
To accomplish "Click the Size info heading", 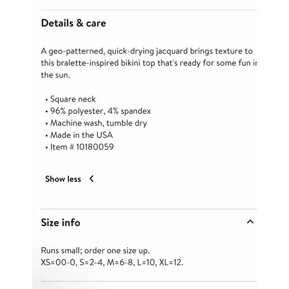I will click(x=61, y=223).
